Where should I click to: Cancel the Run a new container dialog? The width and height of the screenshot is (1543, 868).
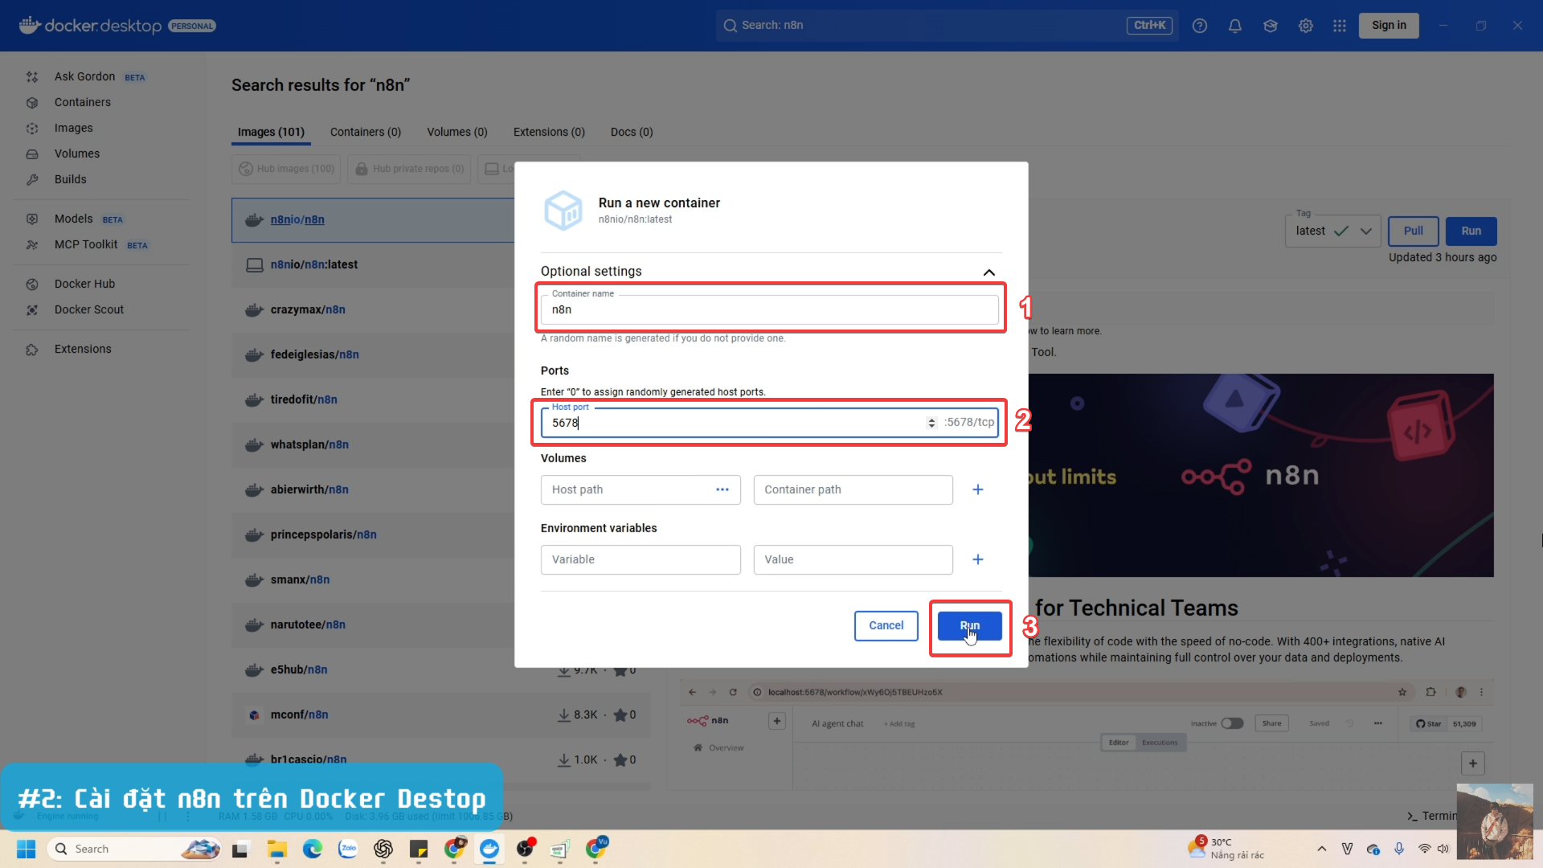coord(886,625)
